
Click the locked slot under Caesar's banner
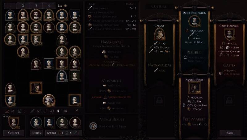tap(159, 100)
